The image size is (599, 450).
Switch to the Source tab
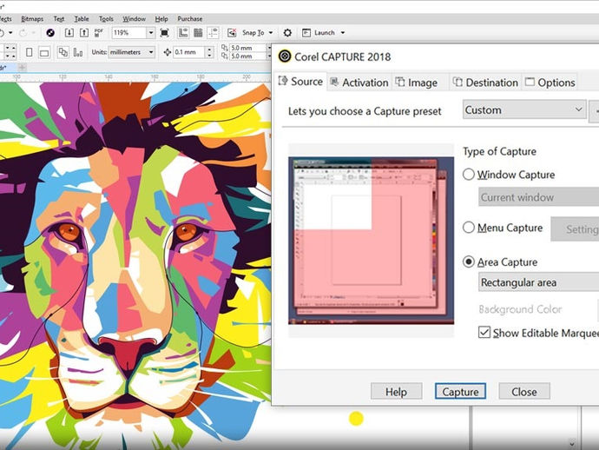point(301,82)
